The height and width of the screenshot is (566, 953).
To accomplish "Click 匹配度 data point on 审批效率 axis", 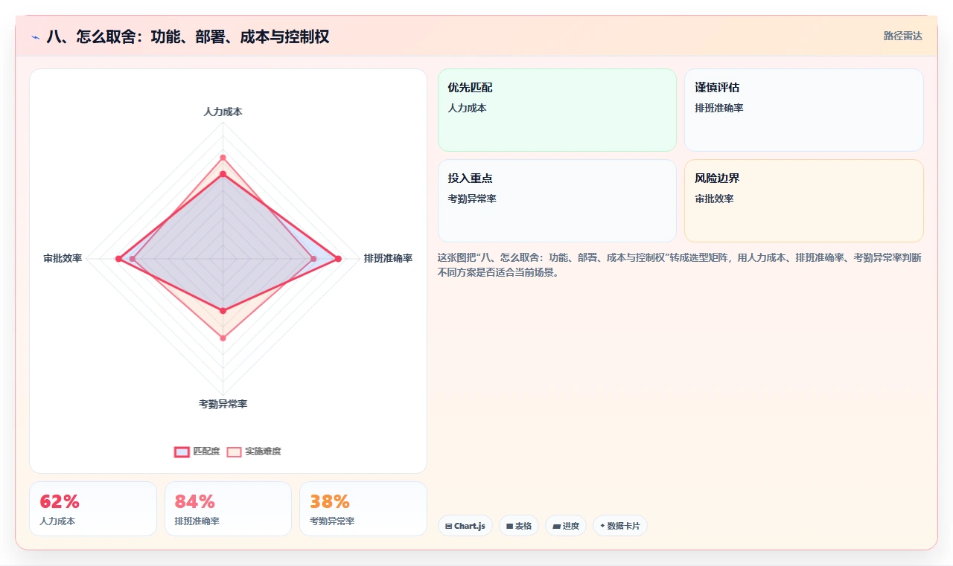I will point(118,259).
